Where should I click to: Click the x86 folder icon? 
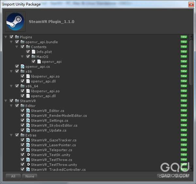(22, 71)
